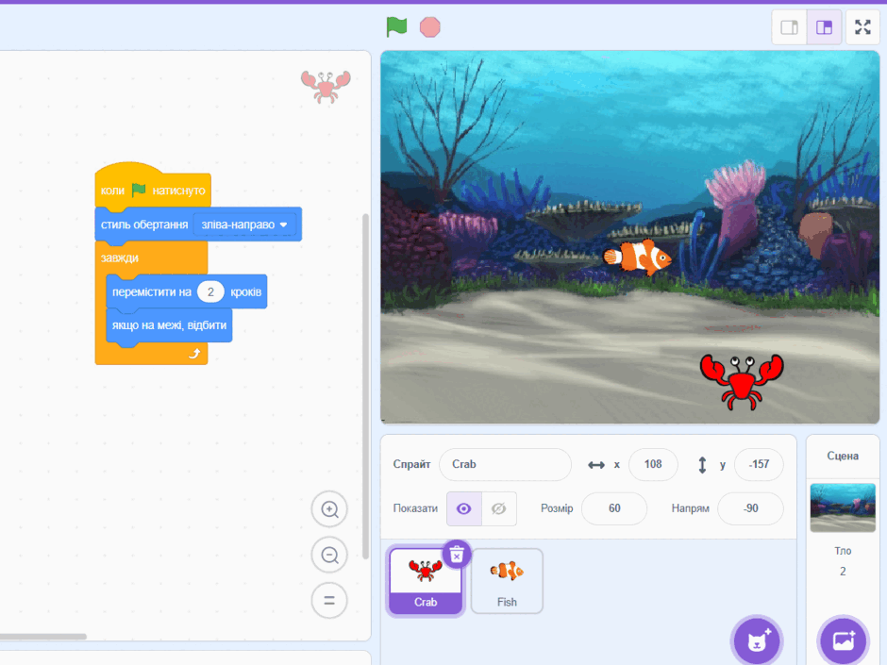Select the stage backdrop thumbnail
Image resolution: width=887 pixels, height=665 pixels.
(843, 507)
